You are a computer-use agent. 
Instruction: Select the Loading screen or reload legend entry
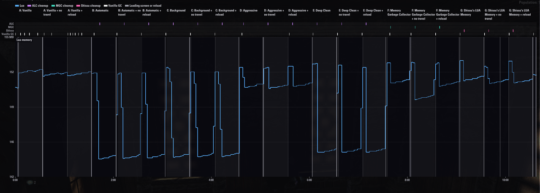pyautogui.click(x=143, y=5)
